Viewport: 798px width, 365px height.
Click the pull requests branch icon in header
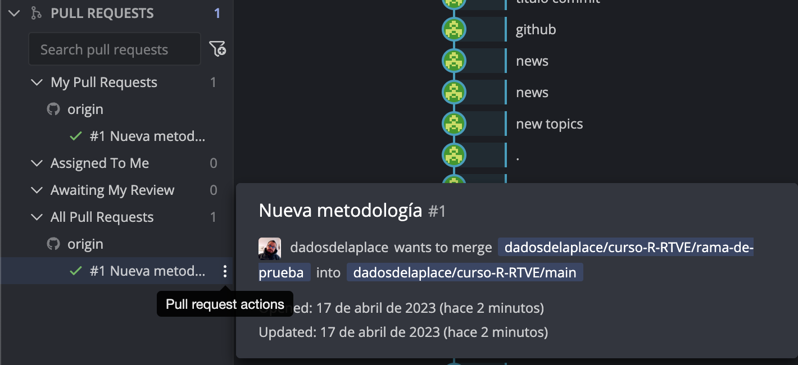click(x=35, y=13)
